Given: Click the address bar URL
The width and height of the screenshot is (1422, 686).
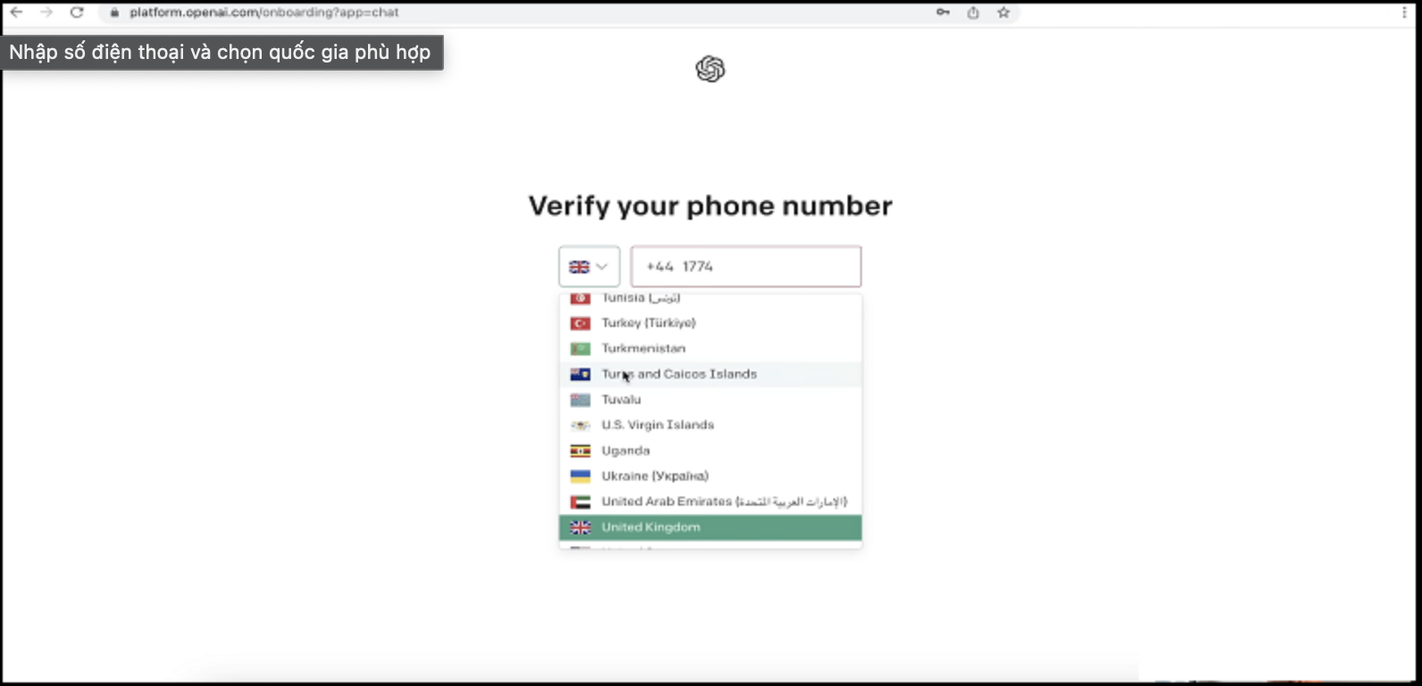Looking at the screenshot, I should pos(264,13).
